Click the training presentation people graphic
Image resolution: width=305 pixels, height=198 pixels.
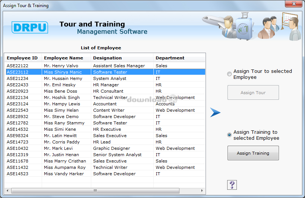pos(279,26)
